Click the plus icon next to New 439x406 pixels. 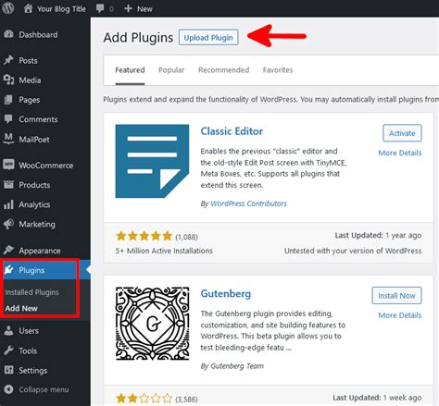point(128,8)
